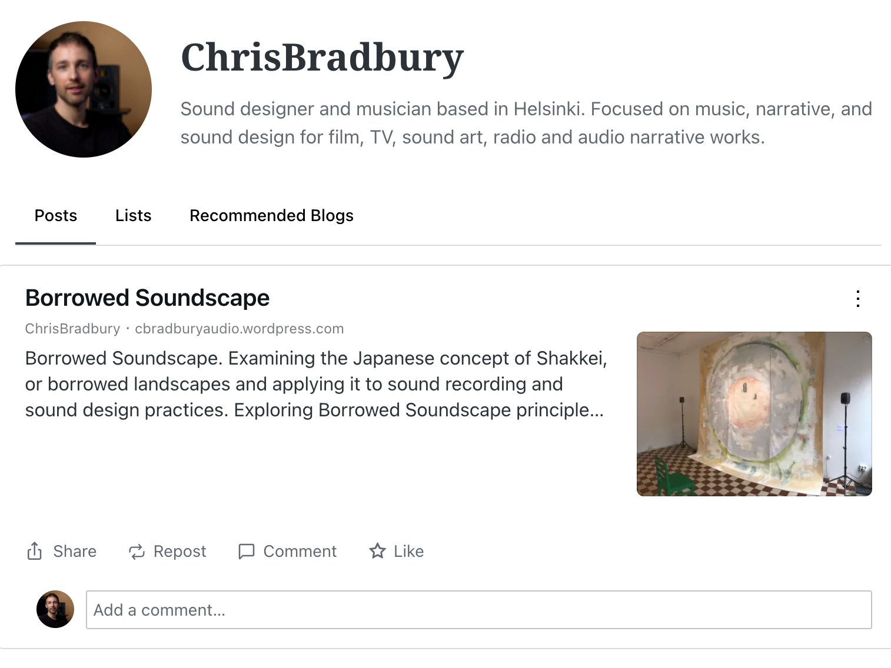Focus the Add a comment field
891x668 pixels.
click(478, 610)
